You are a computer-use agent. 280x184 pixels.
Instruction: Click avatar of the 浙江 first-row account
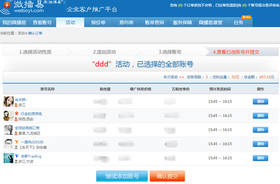8,102
